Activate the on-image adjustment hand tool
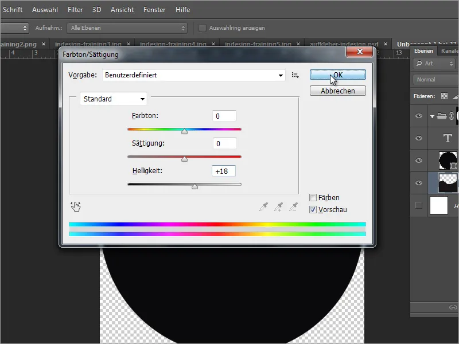This screenshot has height=344, width=459. point(76,206)
